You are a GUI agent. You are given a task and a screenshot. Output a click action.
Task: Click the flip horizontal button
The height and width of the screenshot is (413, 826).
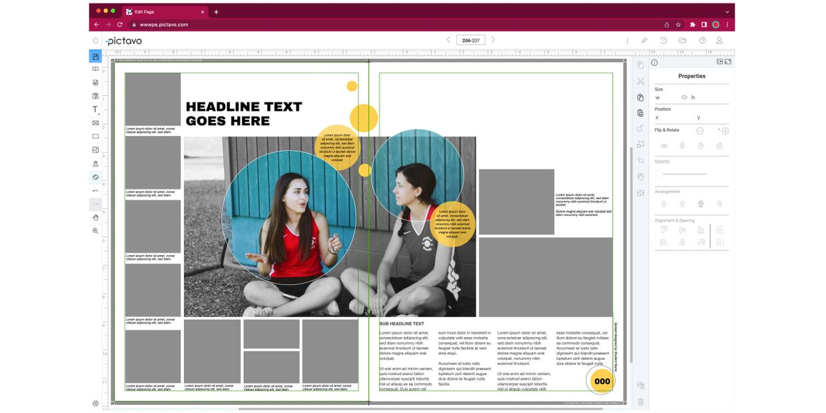(663, 145)
